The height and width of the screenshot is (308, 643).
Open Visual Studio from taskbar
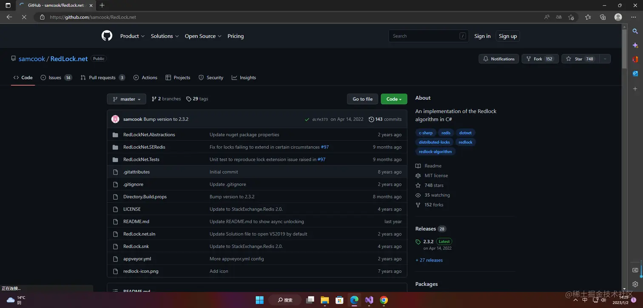369,300
